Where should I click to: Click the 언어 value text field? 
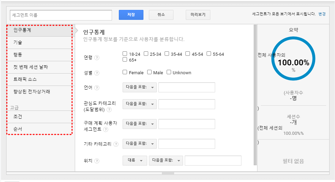[187, 87]
